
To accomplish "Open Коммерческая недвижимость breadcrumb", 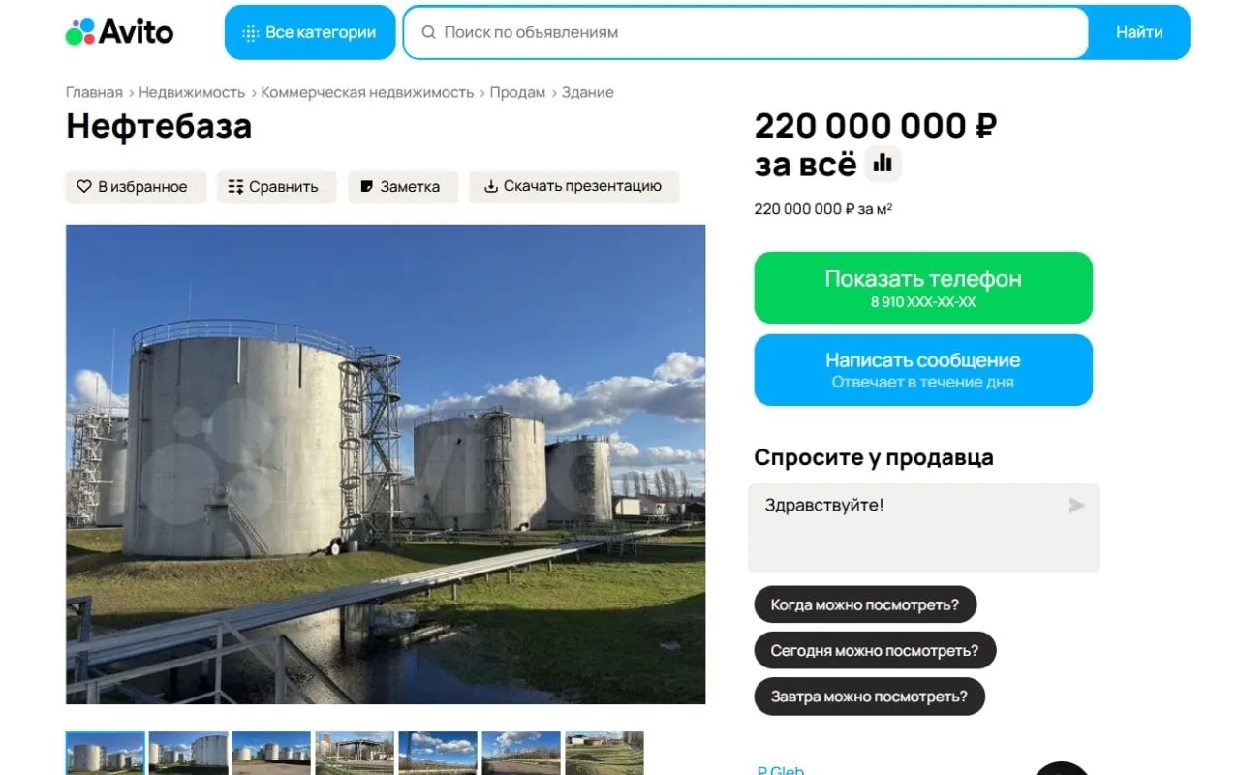I will click(367, 92).
